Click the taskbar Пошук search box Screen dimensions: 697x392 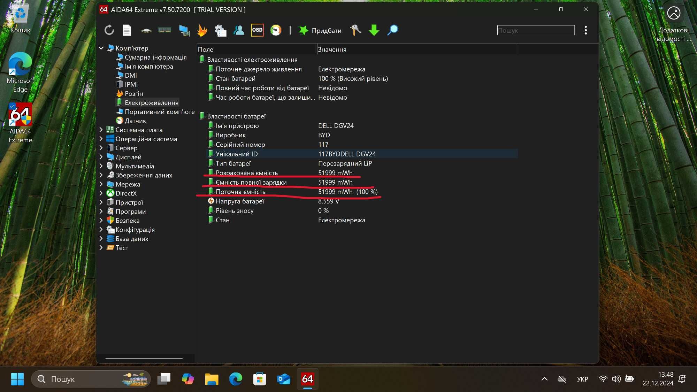[91, 379]
